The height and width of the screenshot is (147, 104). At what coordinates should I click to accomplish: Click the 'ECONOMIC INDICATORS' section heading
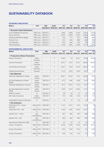[x=18, y=23]
